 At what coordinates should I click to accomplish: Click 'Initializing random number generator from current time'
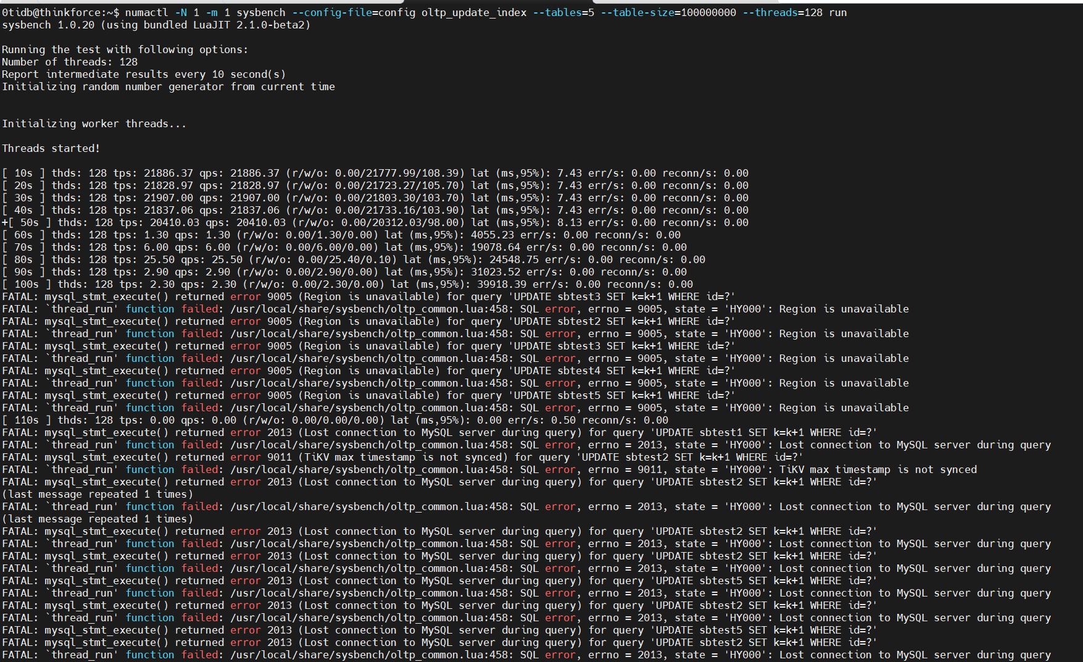(168, 86)
